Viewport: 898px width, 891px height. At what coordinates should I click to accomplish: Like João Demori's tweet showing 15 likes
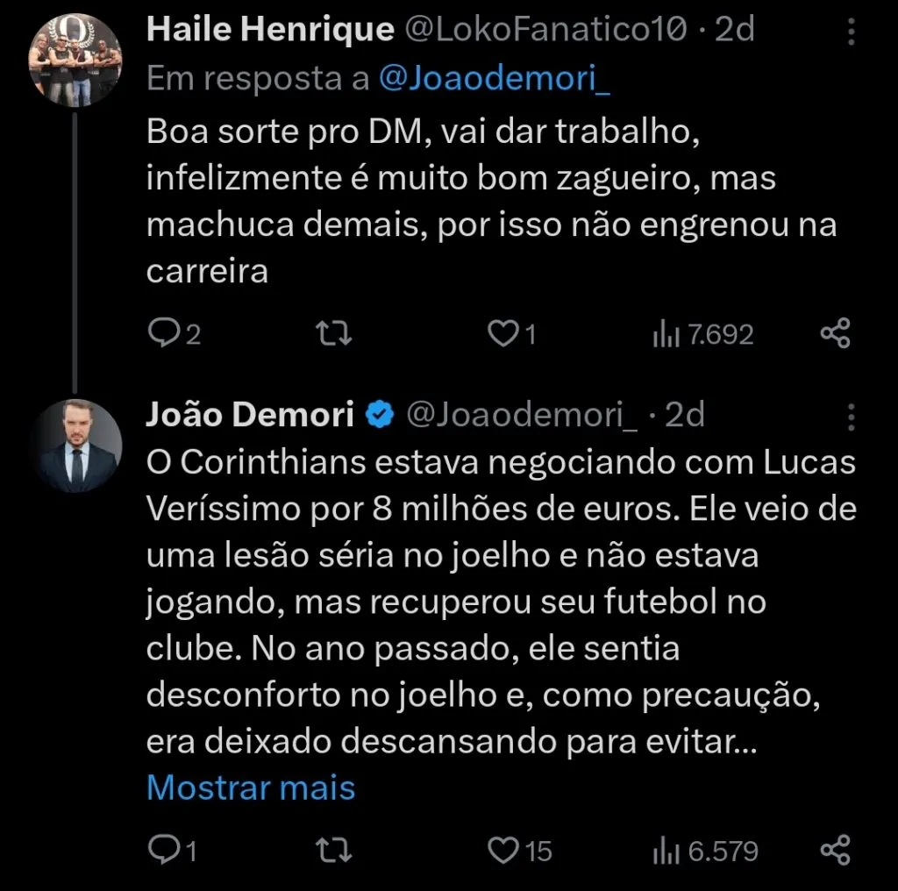(x=507, y=849)
